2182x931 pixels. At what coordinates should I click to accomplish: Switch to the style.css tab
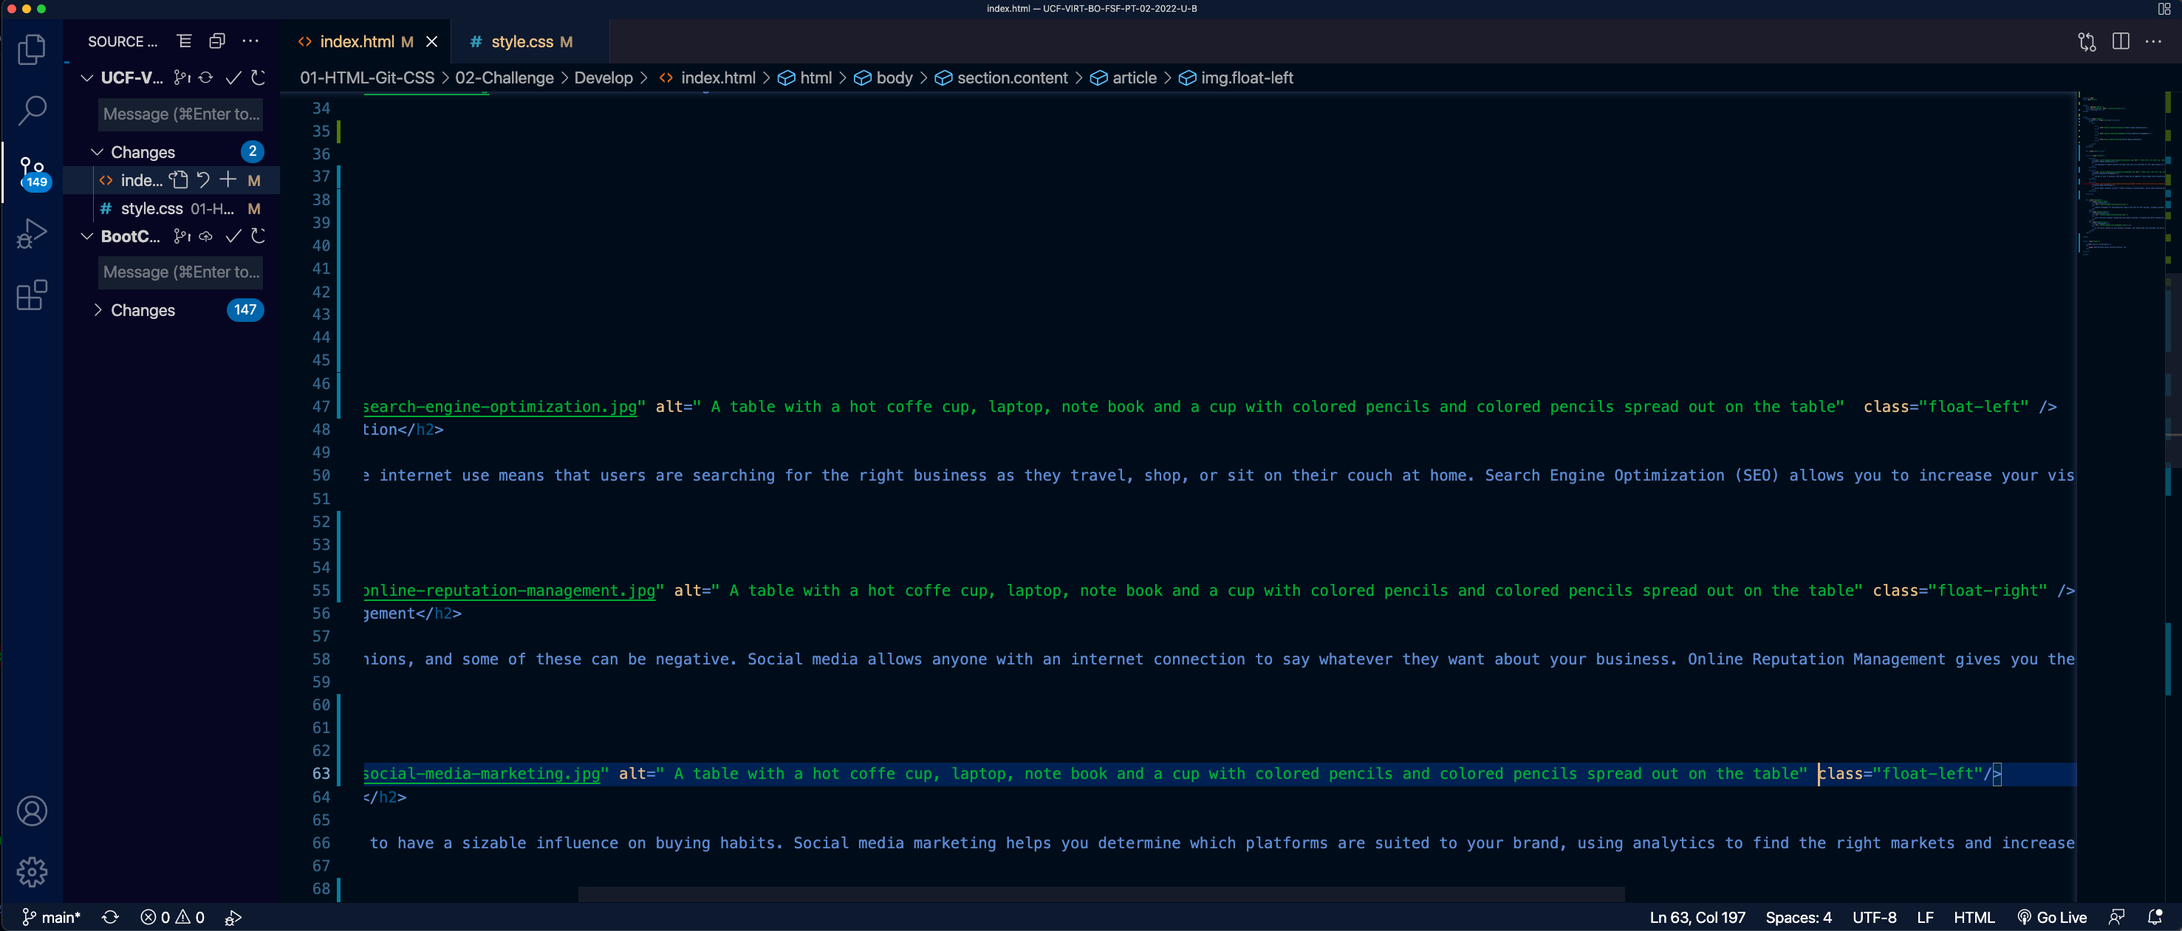pos(521,41)
